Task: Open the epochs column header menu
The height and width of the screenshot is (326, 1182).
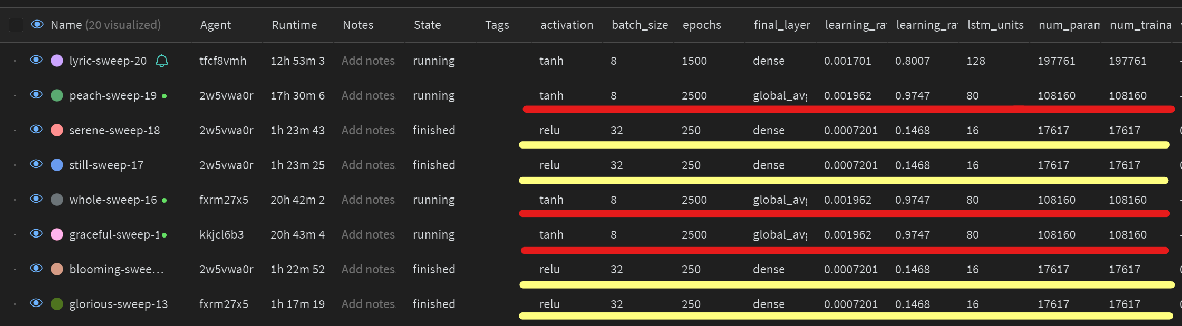Action: (702, 24)
